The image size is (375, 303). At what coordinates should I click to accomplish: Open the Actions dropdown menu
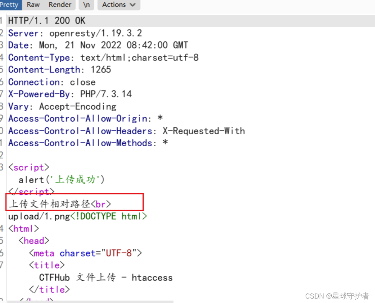click(x=119, y=4)
